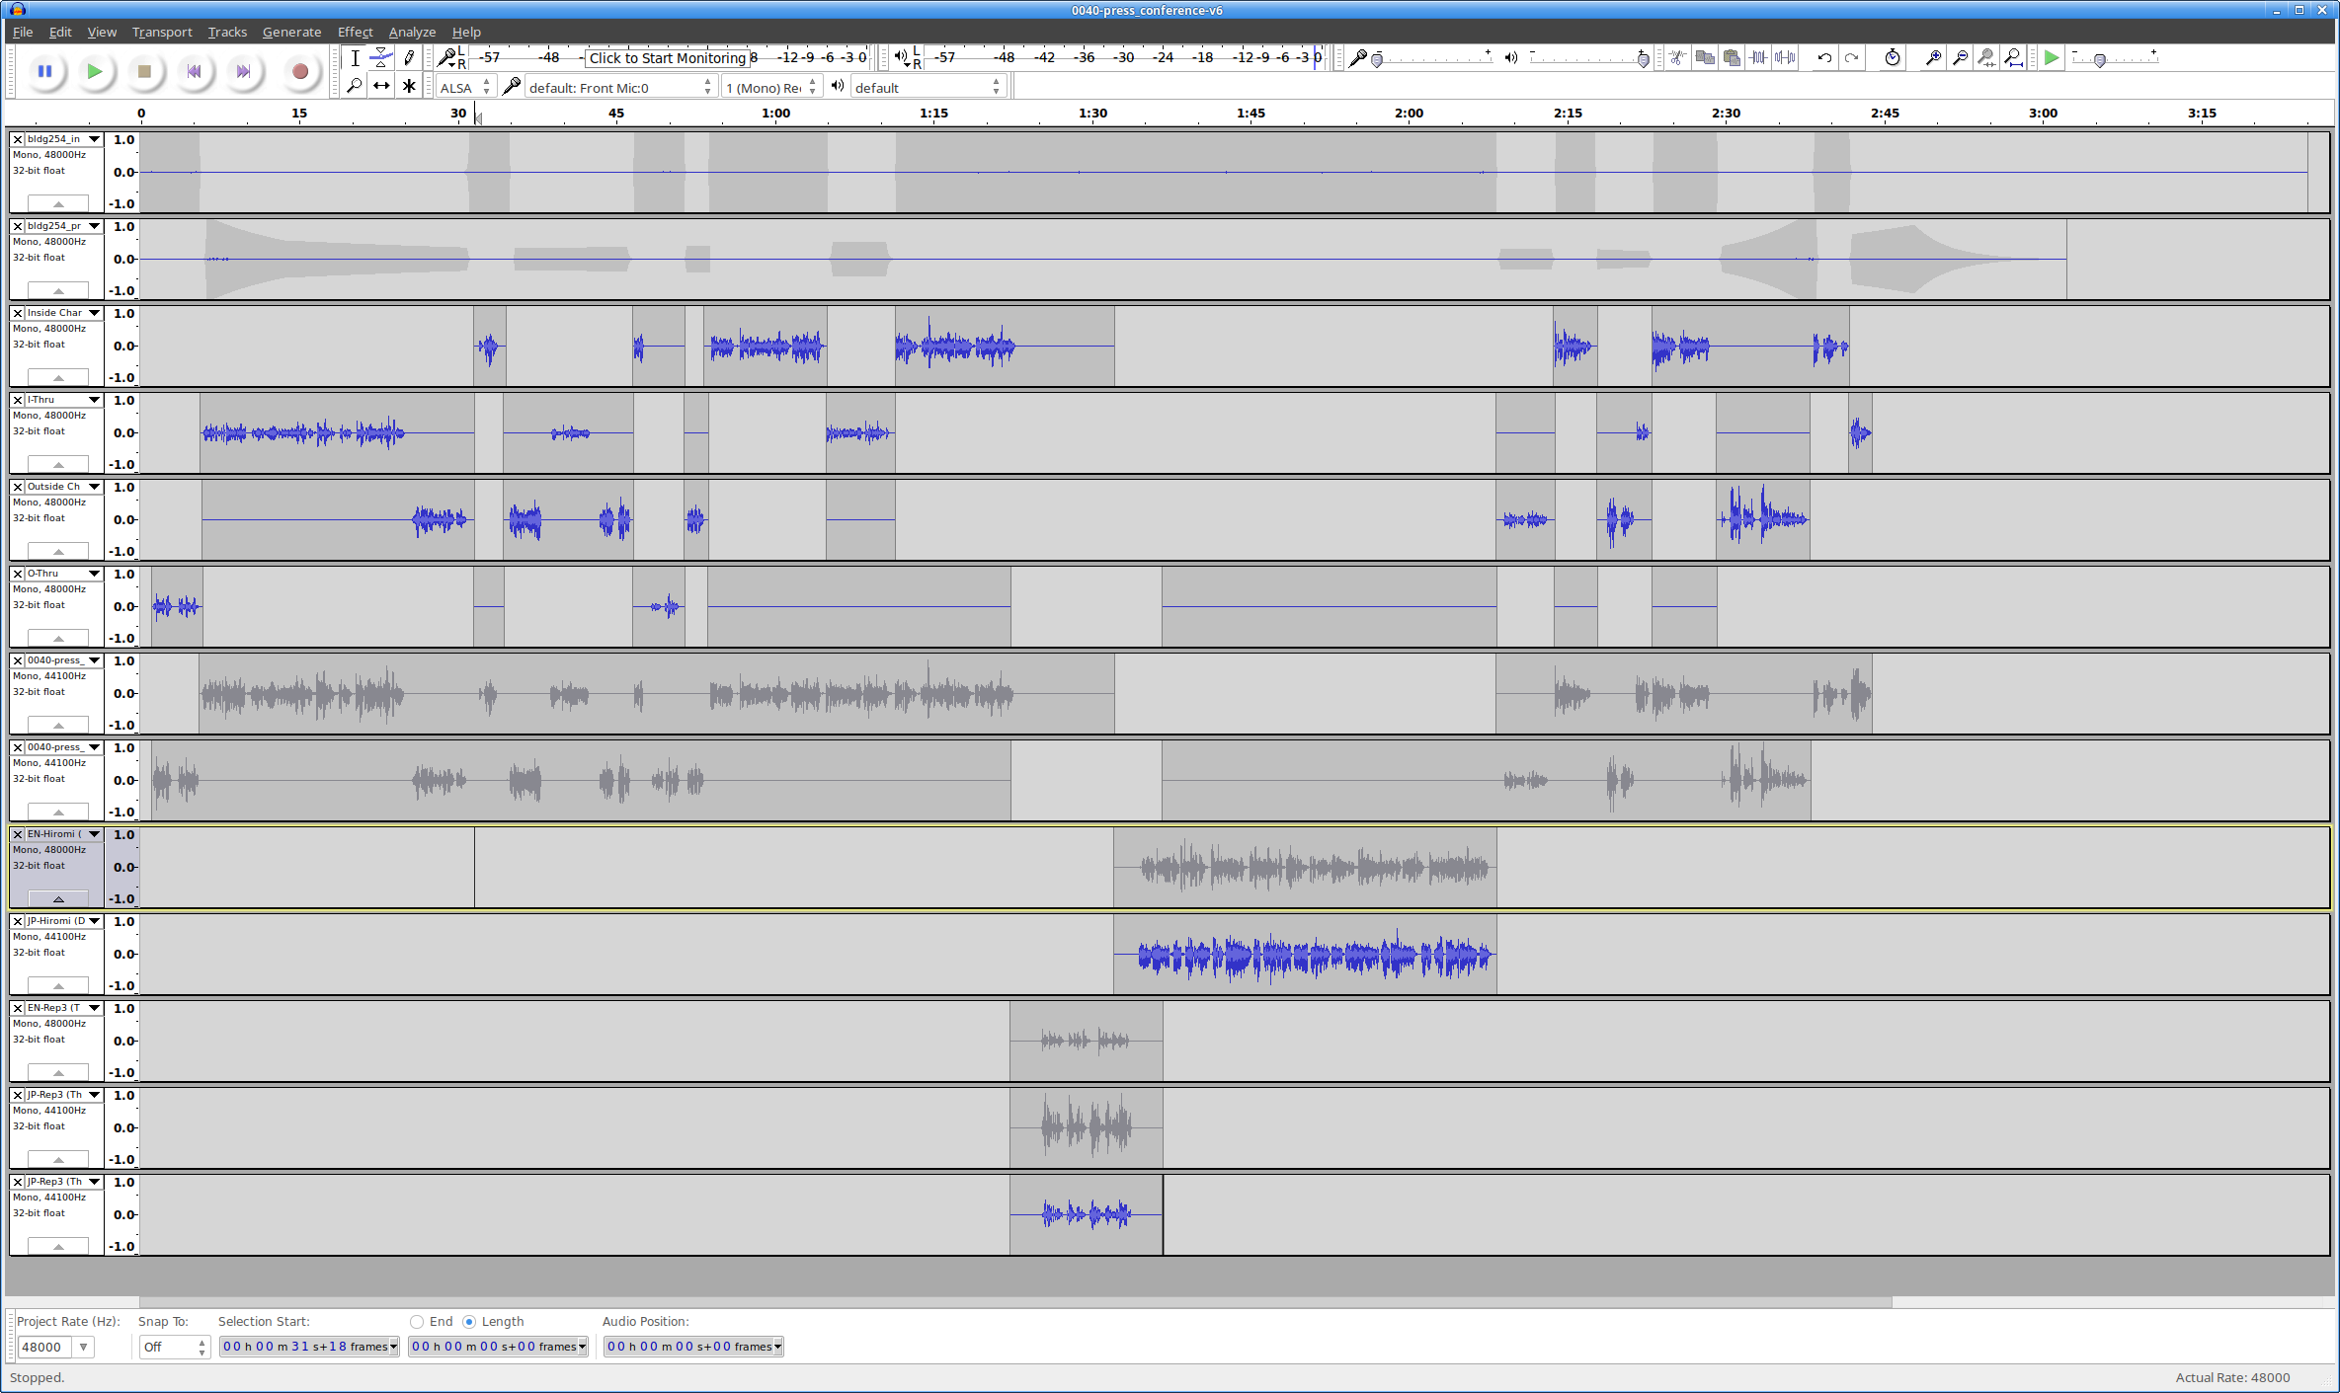
Task: Select the Length radio button
Action: click(x=469, y=1321)
